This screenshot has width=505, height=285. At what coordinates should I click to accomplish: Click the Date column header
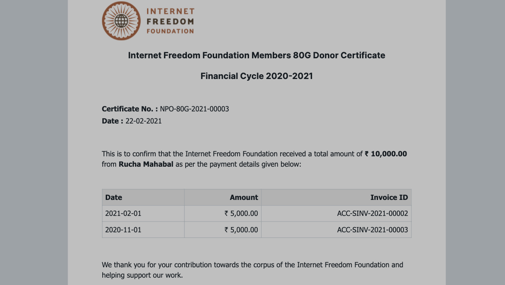114,197
